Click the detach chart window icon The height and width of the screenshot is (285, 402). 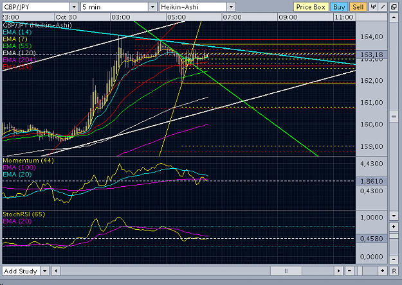(394, 7)
